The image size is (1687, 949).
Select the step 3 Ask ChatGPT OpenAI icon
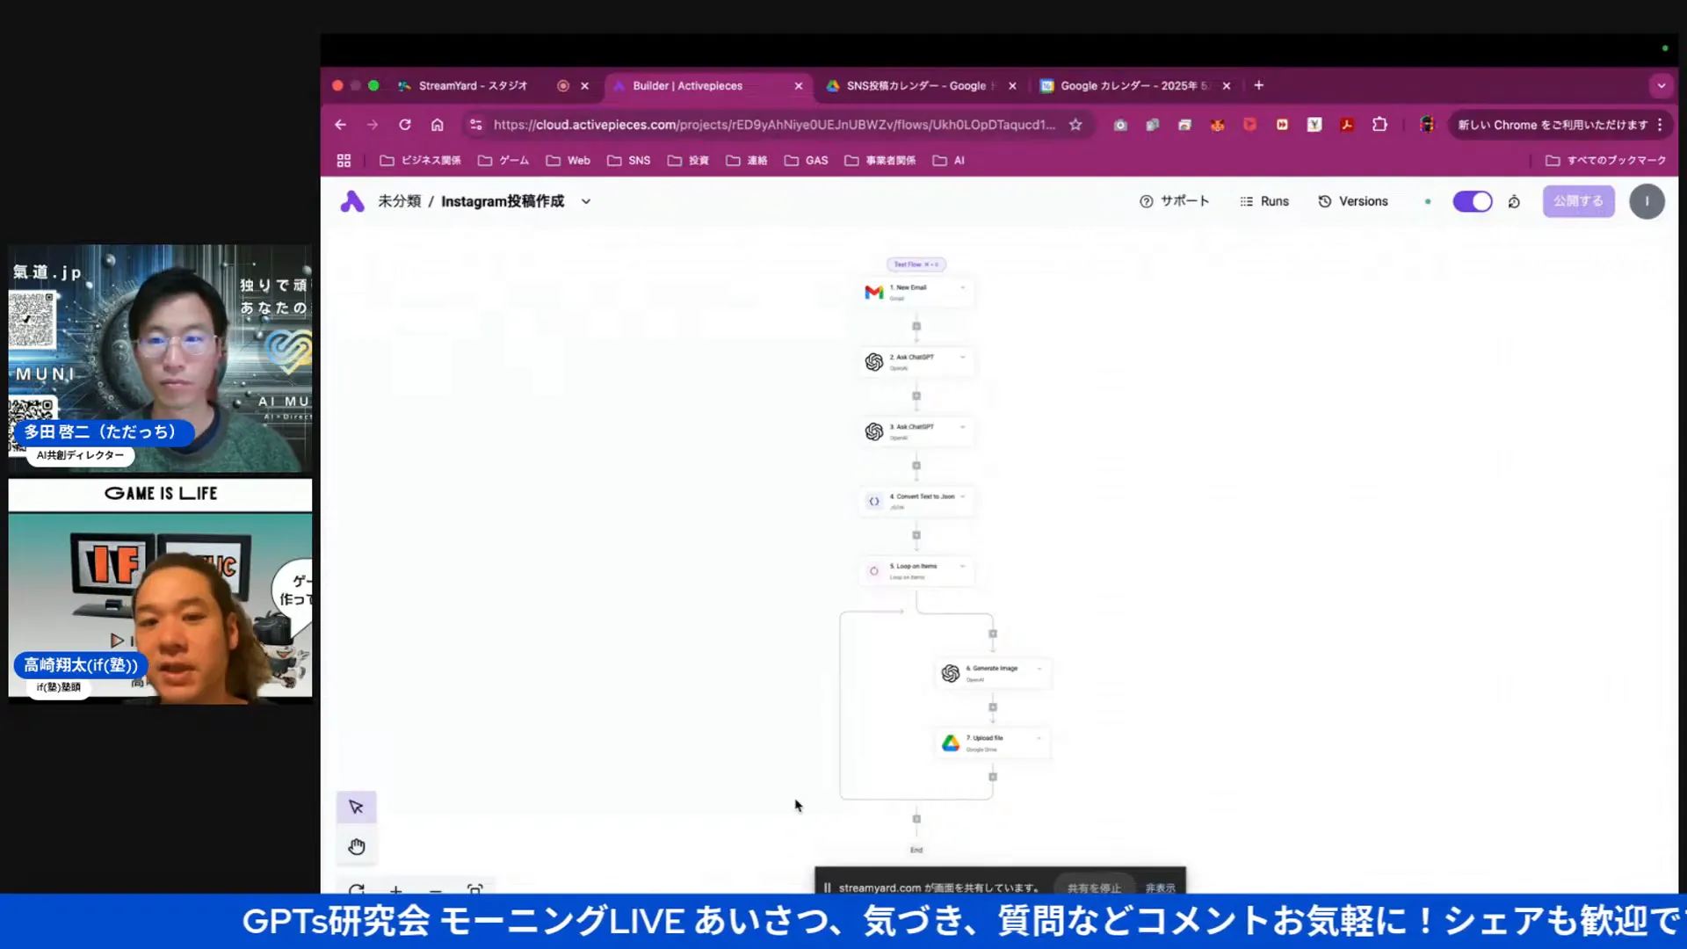873,431
